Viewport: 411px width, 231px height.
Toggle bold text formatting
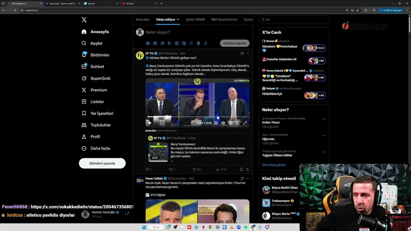point(198,43)
